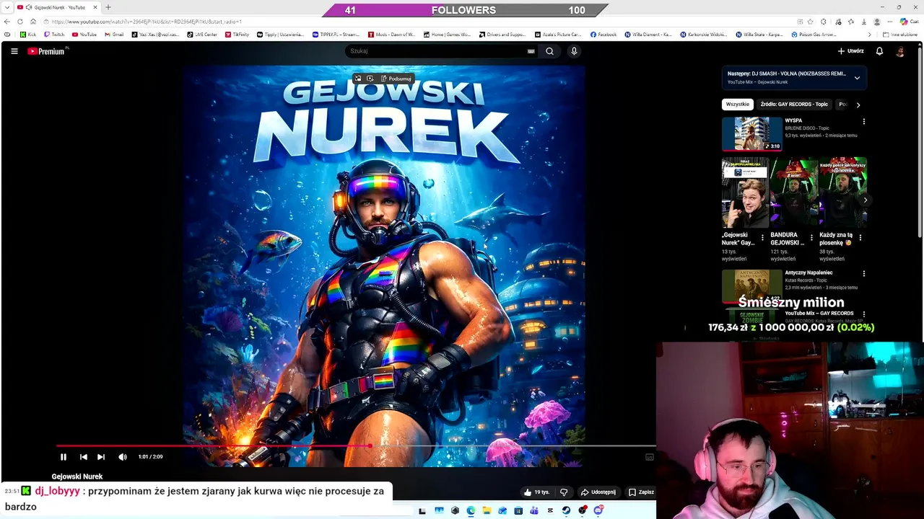Open the „Gejowski Nurek" Gay short thumbnail
This screenshot has height=519, width=924.
[x=745, y=192]
